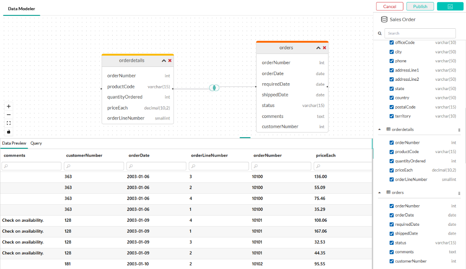
Task: Uncheck the country column
Action: click(x=391, y=98)
